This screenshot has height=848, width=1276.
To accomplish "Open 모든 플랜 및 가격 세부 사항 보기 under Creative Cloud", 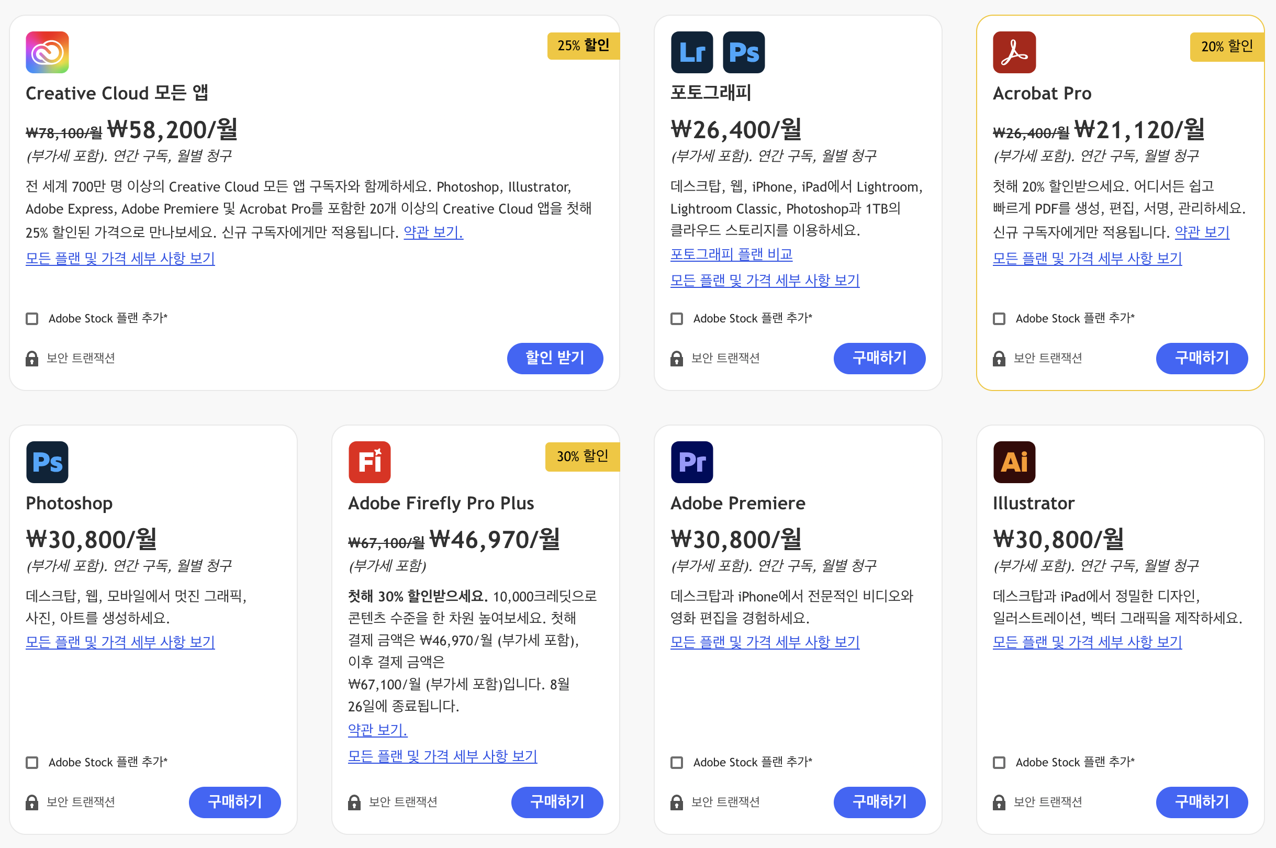I will 120,259.
